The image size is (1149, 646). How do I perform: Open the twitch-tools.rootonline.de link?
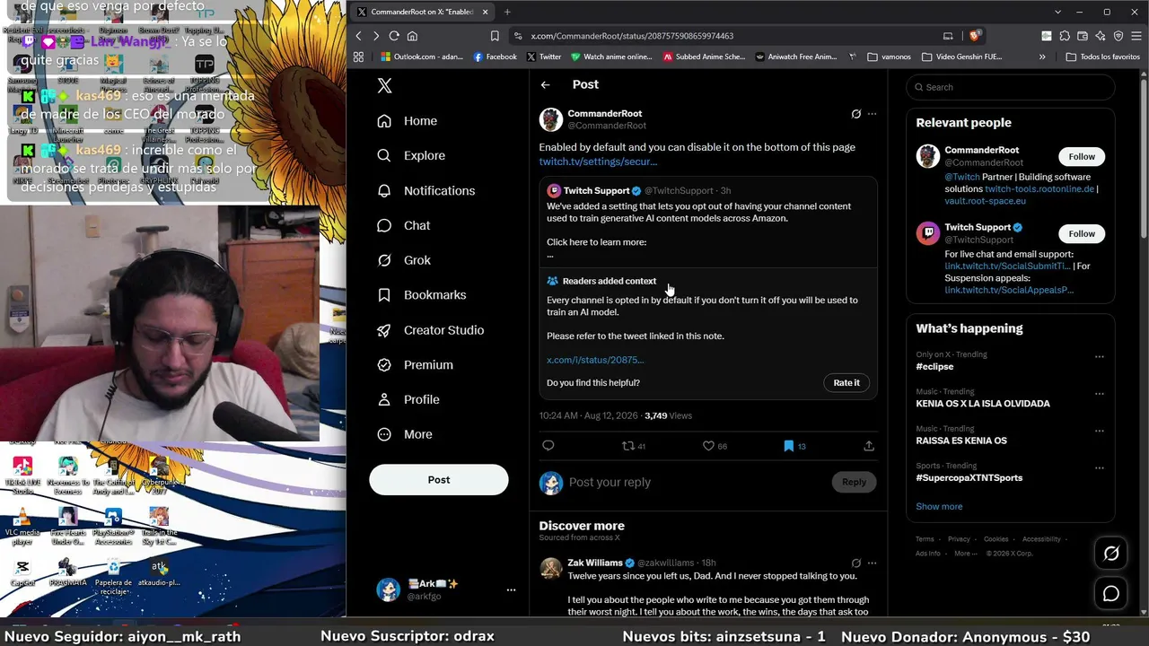point(1039,189)
